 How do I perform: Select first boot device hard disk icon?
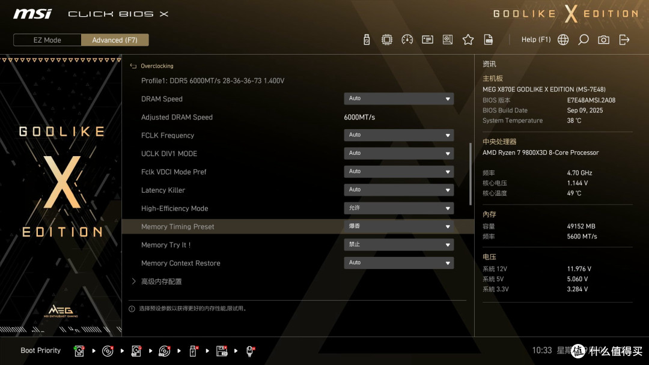79,351
